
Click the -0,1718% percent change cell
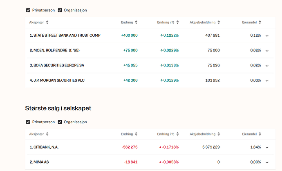coord(169,147)
